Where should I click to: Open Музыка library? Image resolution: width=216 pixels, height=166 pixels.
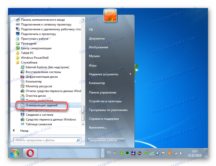coord(94,56)
